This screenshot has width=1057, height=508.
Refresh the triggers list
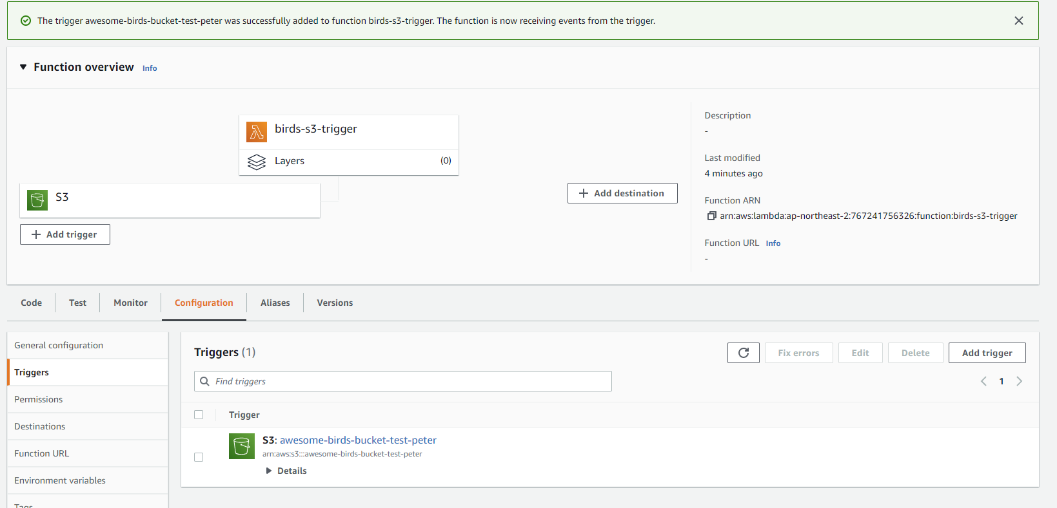[x=744, y=353]
